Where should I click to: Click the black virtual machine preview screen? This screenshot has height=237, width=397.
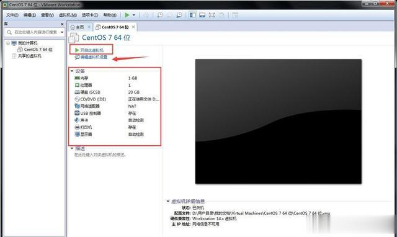[x=279, y=122]
